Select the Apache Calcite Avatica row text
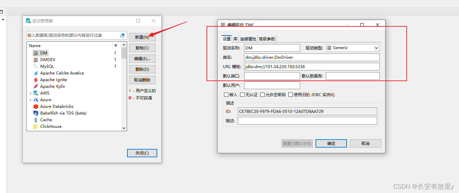The height and width of the screenshot is (193, 459). (x=62, y=73)
